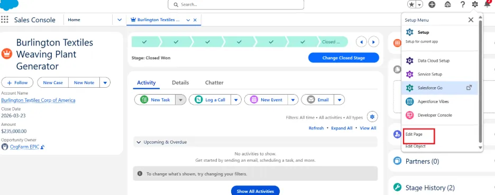This screenshot has height=195, width=495.
Task: Click Show All Activities button
Action: tap(255, 191)
